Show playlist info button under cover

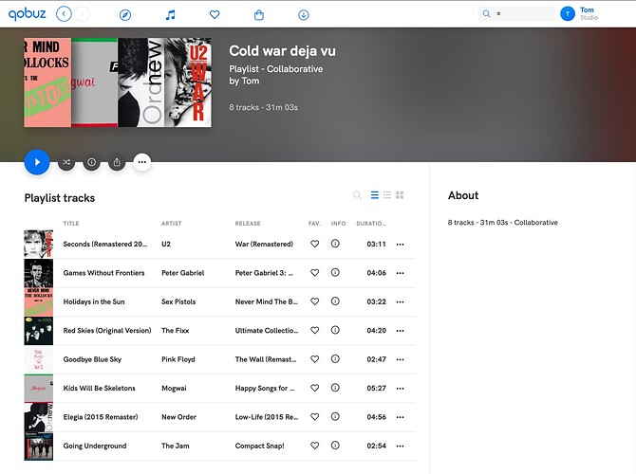pyautogui.click(x=92, y=162)
